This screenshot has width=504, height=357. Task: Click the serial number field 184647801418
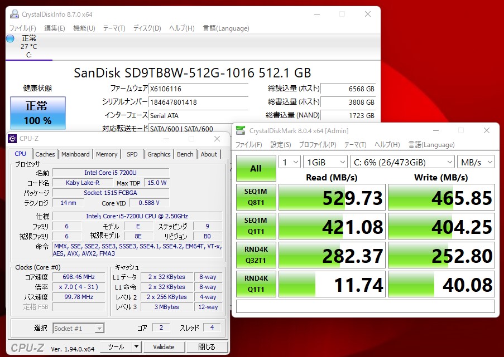pyautogui.click(x=198, y=102)
